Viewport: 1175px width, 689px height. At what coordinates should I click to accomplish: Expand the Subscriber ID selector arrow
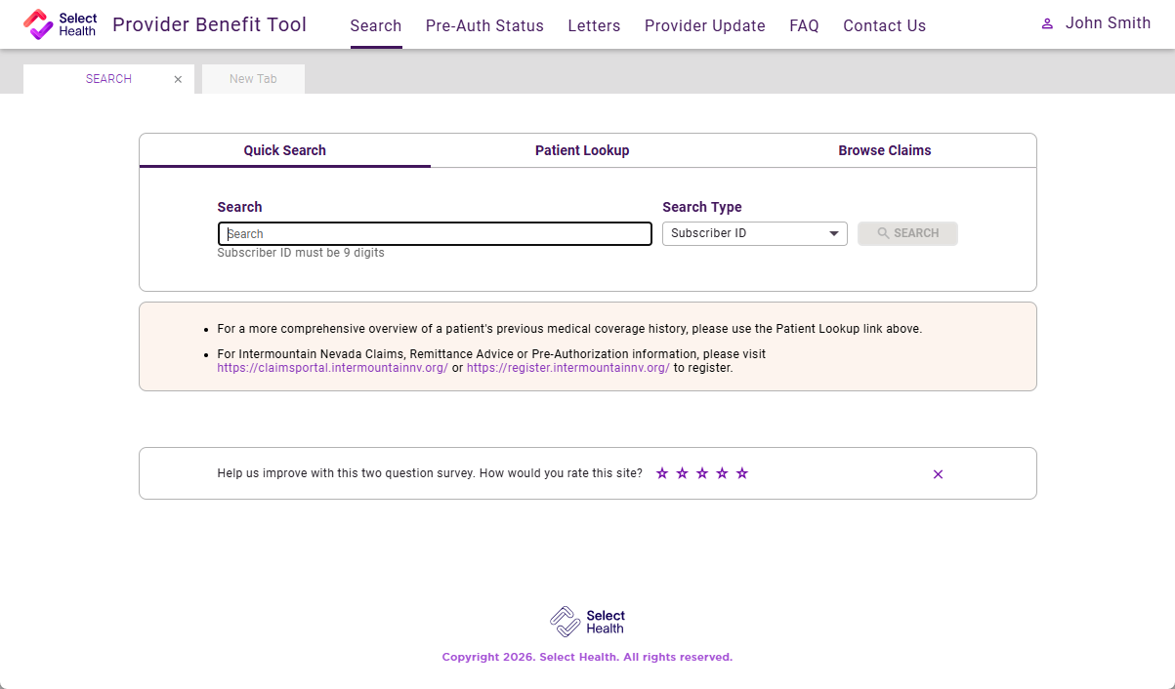click(833, 233)
